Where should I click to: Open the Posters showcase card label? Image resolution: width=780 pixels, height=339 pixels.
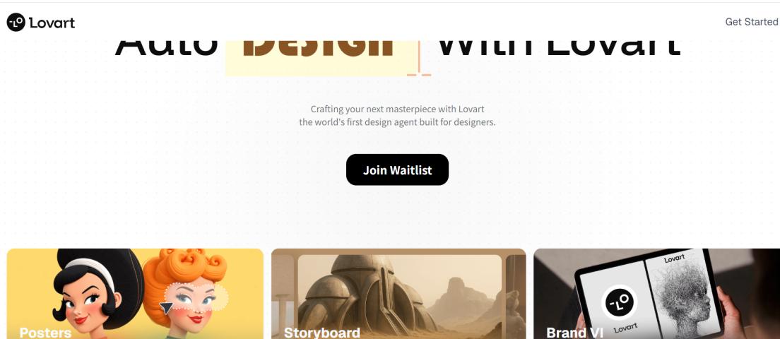click(x=45, y=332)
